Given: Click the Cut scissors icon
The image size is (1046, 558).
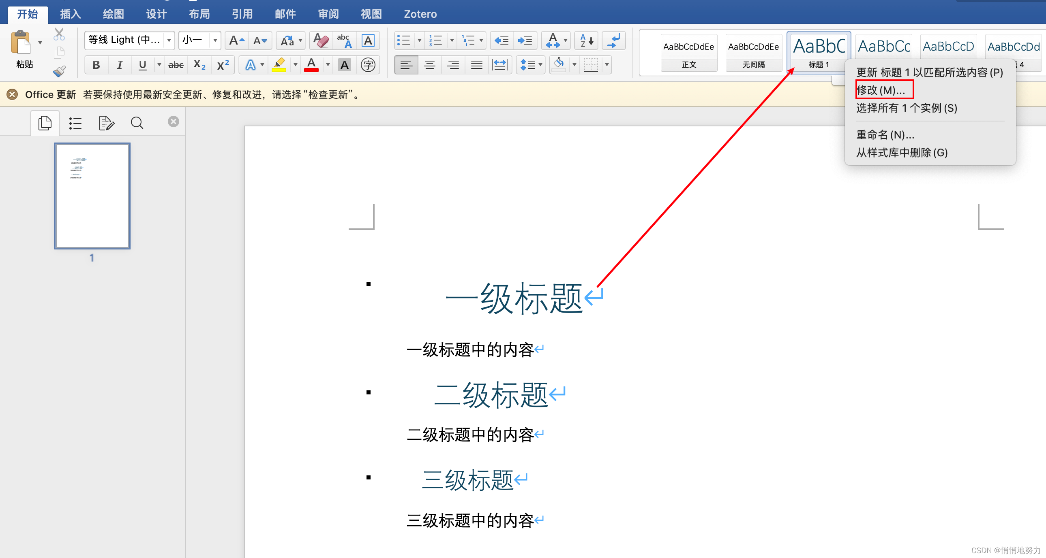Looking at the screenshot, I should tap(59, 34).
